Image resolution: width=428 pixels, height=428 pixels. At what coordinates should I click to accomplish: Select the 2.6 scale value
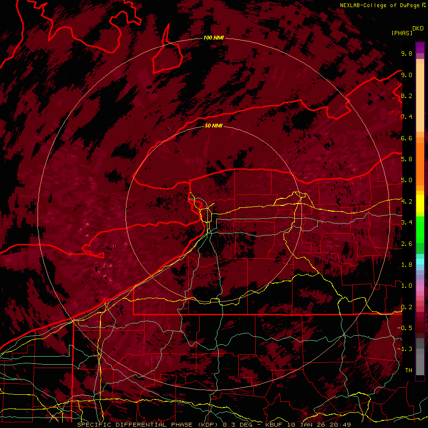(407, 244)
